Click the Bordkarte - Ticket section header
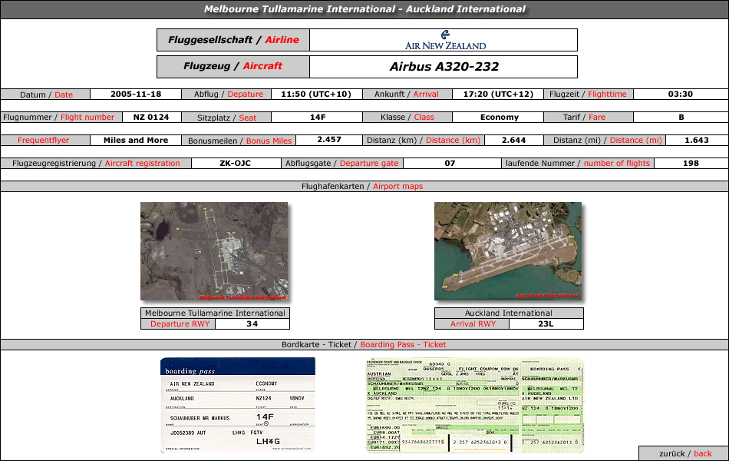 coord(364,344)
